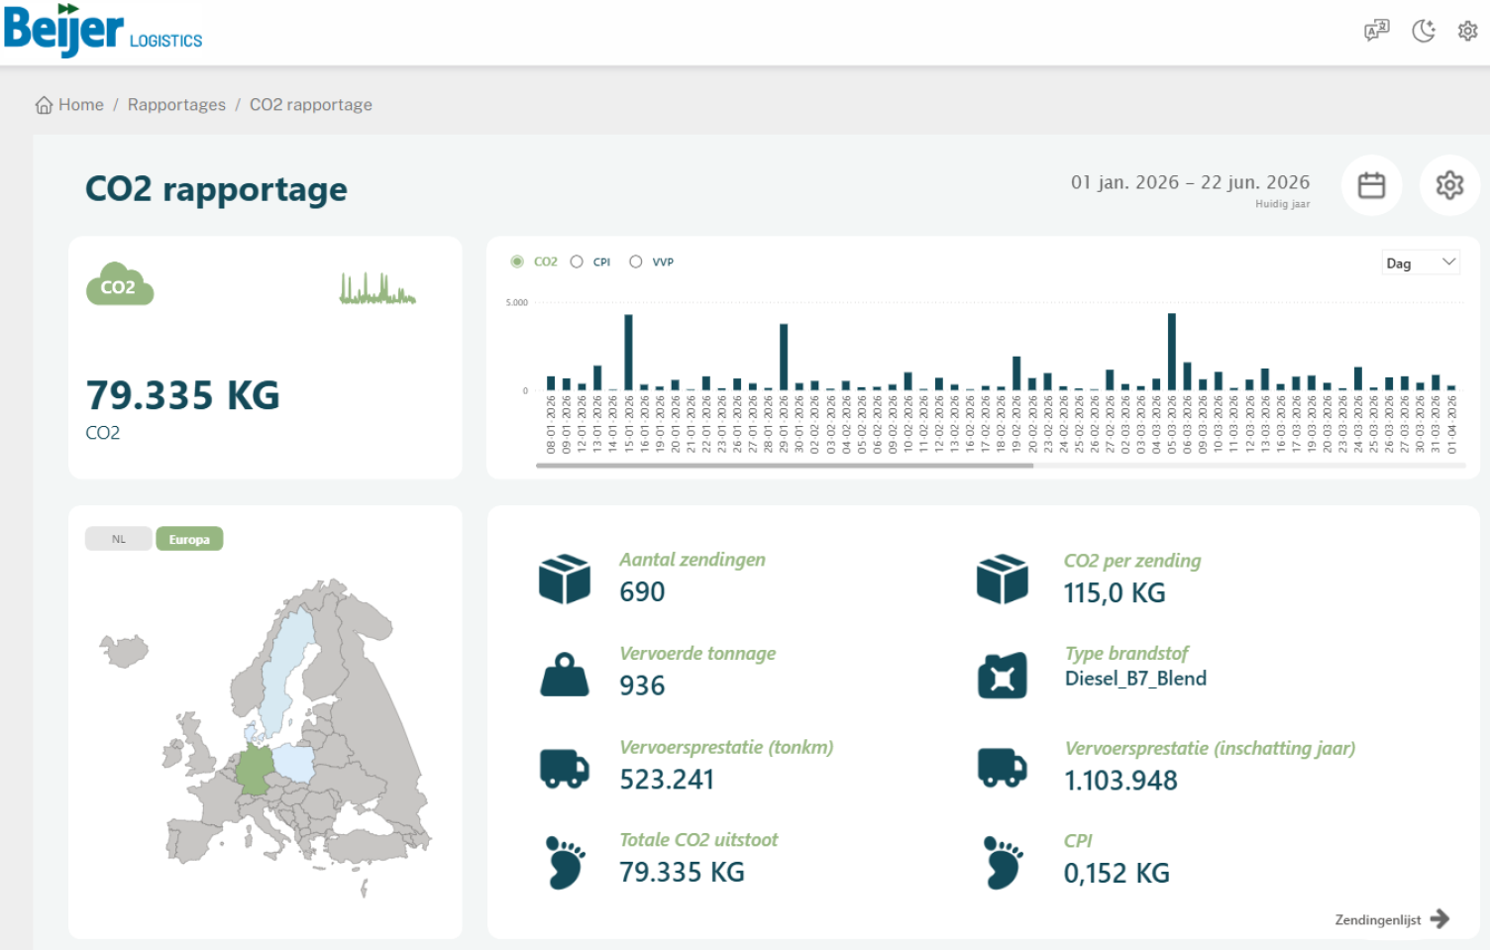The image size is (1490, 950).
Task: Click the CPI value 0,152 KG
Action: click(1117, 874)
